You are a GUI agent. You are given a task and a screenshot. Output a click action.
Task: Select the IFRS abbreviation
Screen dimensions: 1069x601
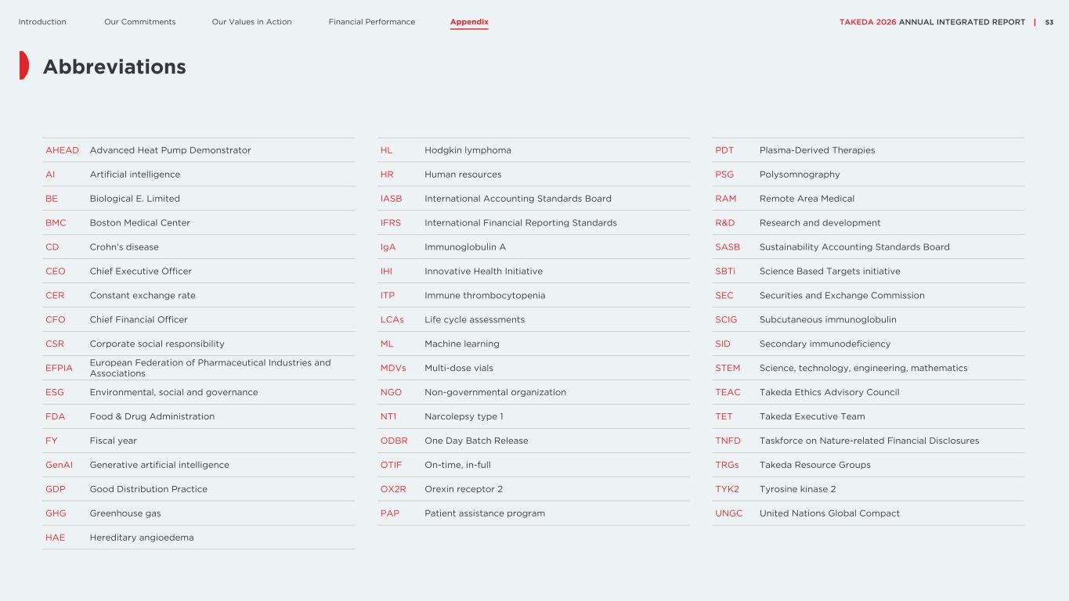(391, 223)
